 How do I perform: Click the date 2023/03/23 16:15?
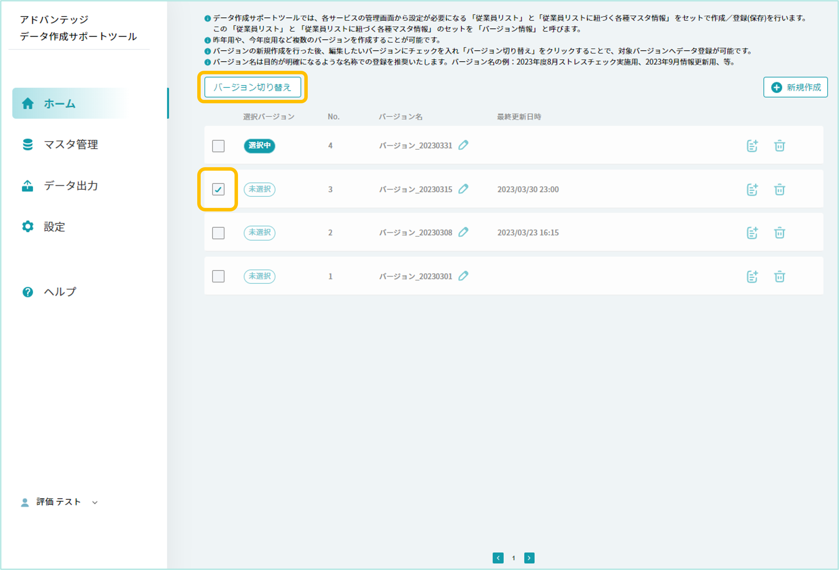coord(528,233)
